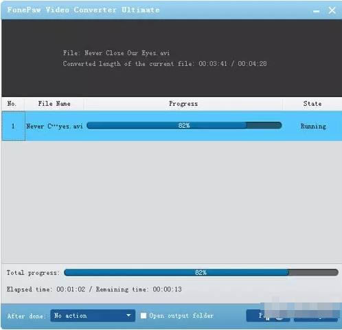
Task: Open the After done 'No action' dropdown
Action: [93, 316]
